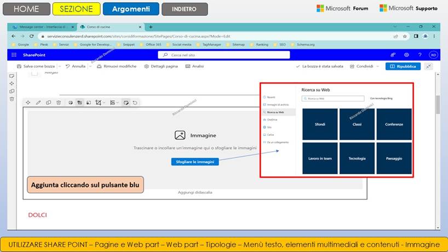Click the move section icon in left rail
Screen dimensions: 448x252
point(12,83)
